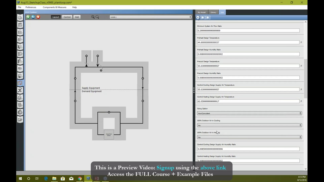This screenshot has width=324, height=182.
Task: Edit Central Cooling Design Supply Air Humidity Ratio
Action: 248,149
